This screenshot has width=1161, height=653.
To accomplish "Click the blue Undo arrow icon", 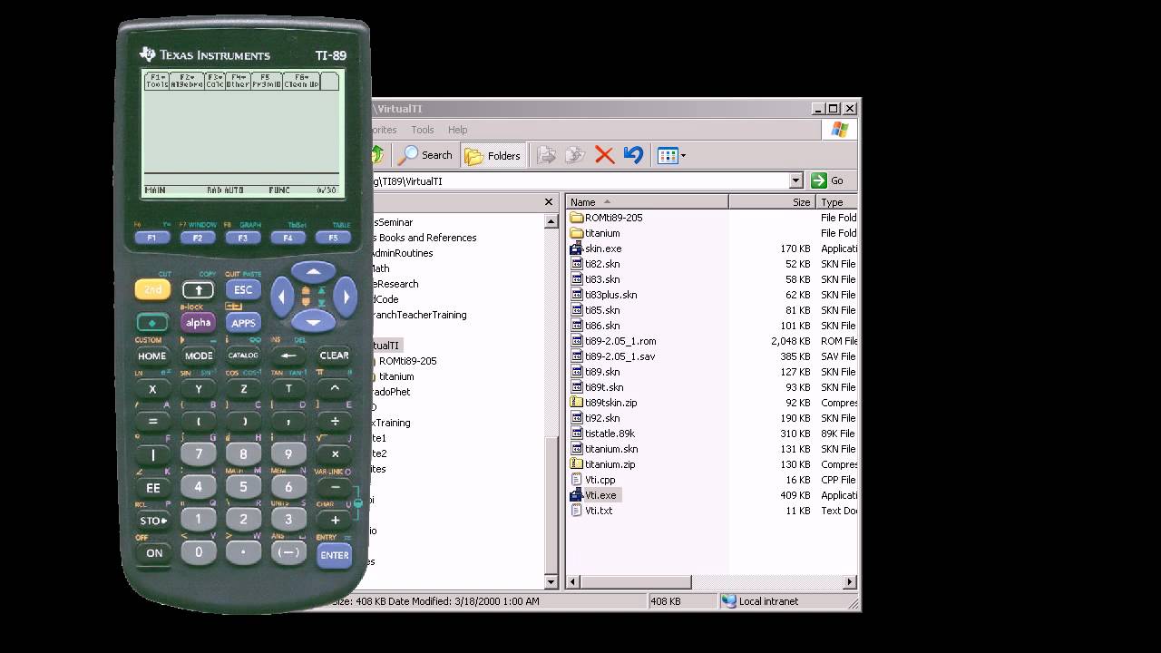I will 634,155.
